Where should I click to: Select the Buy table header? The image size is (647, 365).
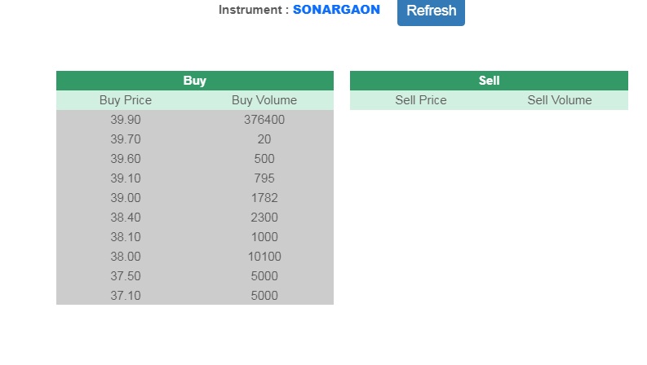194,81
